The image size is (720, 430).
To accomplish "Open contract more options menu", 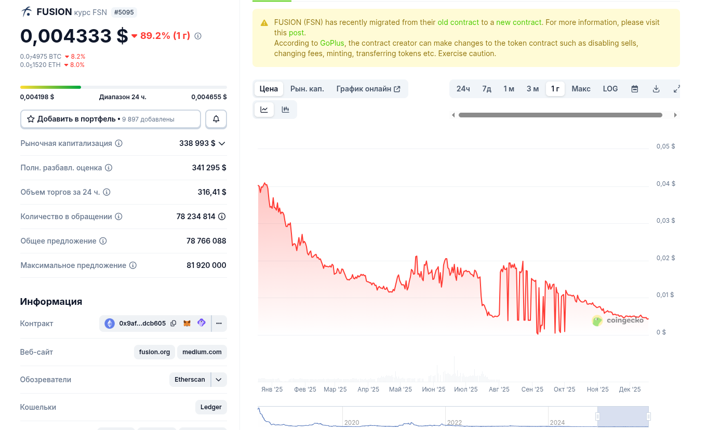I will point(219,324).
